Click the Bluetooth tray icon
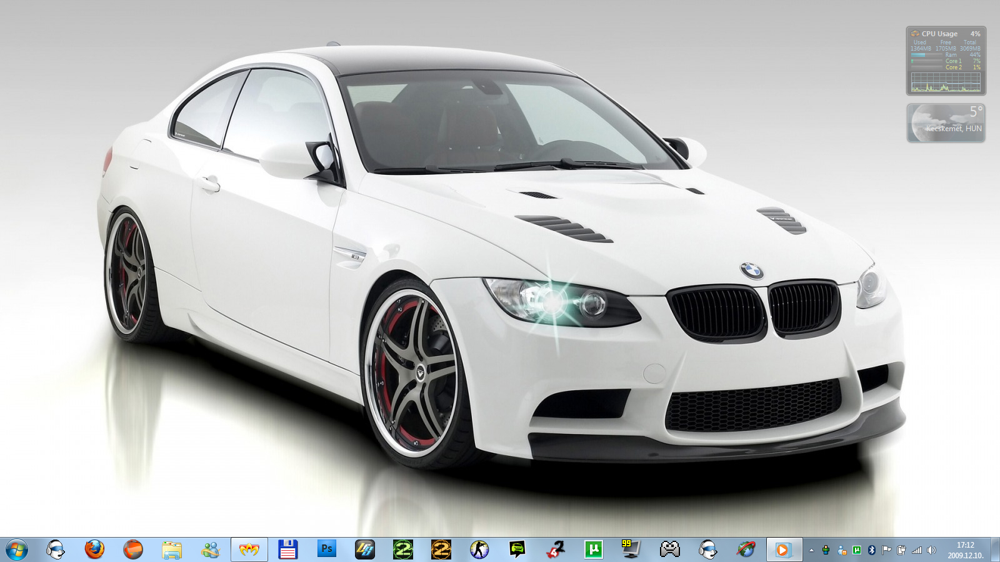1000x562 pixels. (x=872, y=550)
